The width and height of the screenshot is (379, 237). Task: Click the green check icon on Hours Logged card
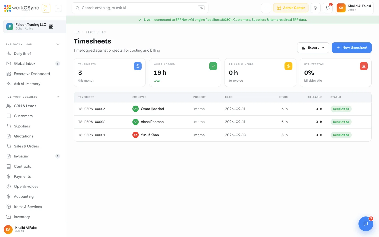tap(213, 66)
